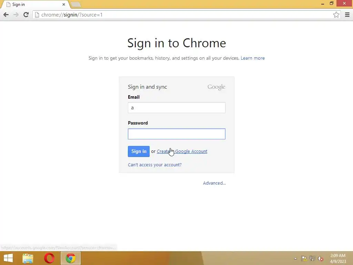Click the Chrome taskbar icon
The height and width of the screenshot is (265, 353).
pos(70,258)
